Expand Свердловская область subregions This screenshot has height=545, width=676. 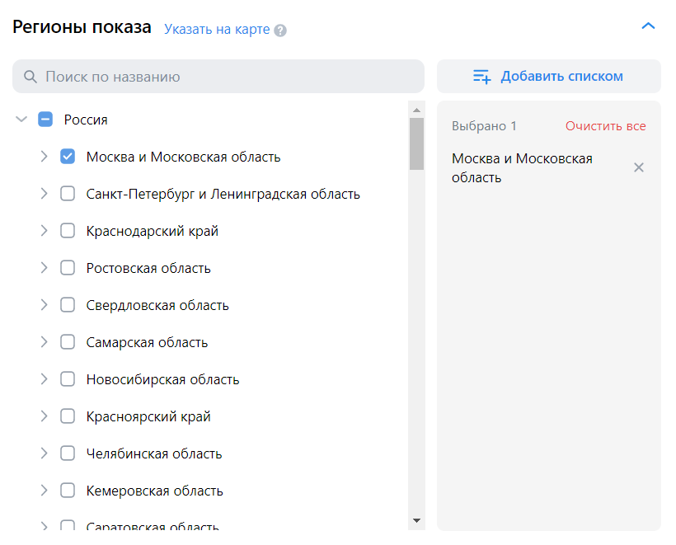pyautogui.click(x=45, y=305)
